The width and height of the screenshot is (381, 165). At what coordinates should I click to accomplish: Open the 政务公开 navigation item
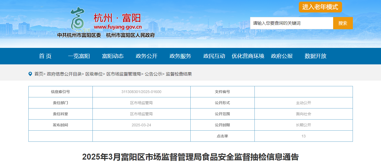[x=147, y=56]
